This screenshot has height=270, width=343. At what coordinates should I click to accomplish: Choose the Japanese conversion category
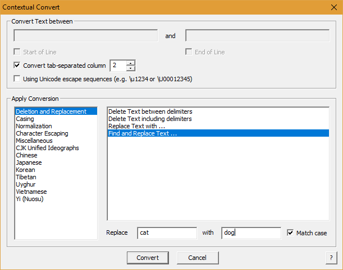coord(56,162)
